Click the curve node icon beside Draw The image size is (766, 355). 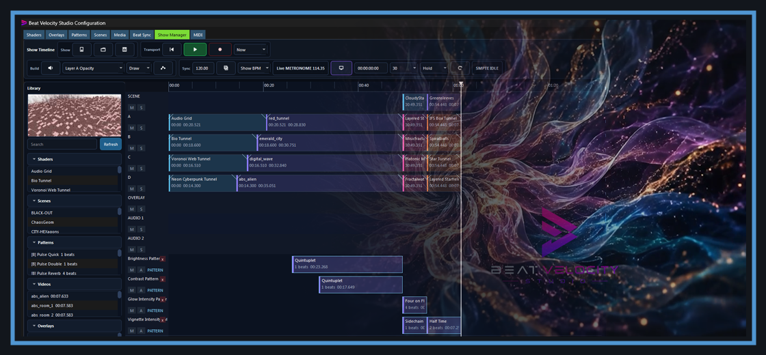click(163, 68)
